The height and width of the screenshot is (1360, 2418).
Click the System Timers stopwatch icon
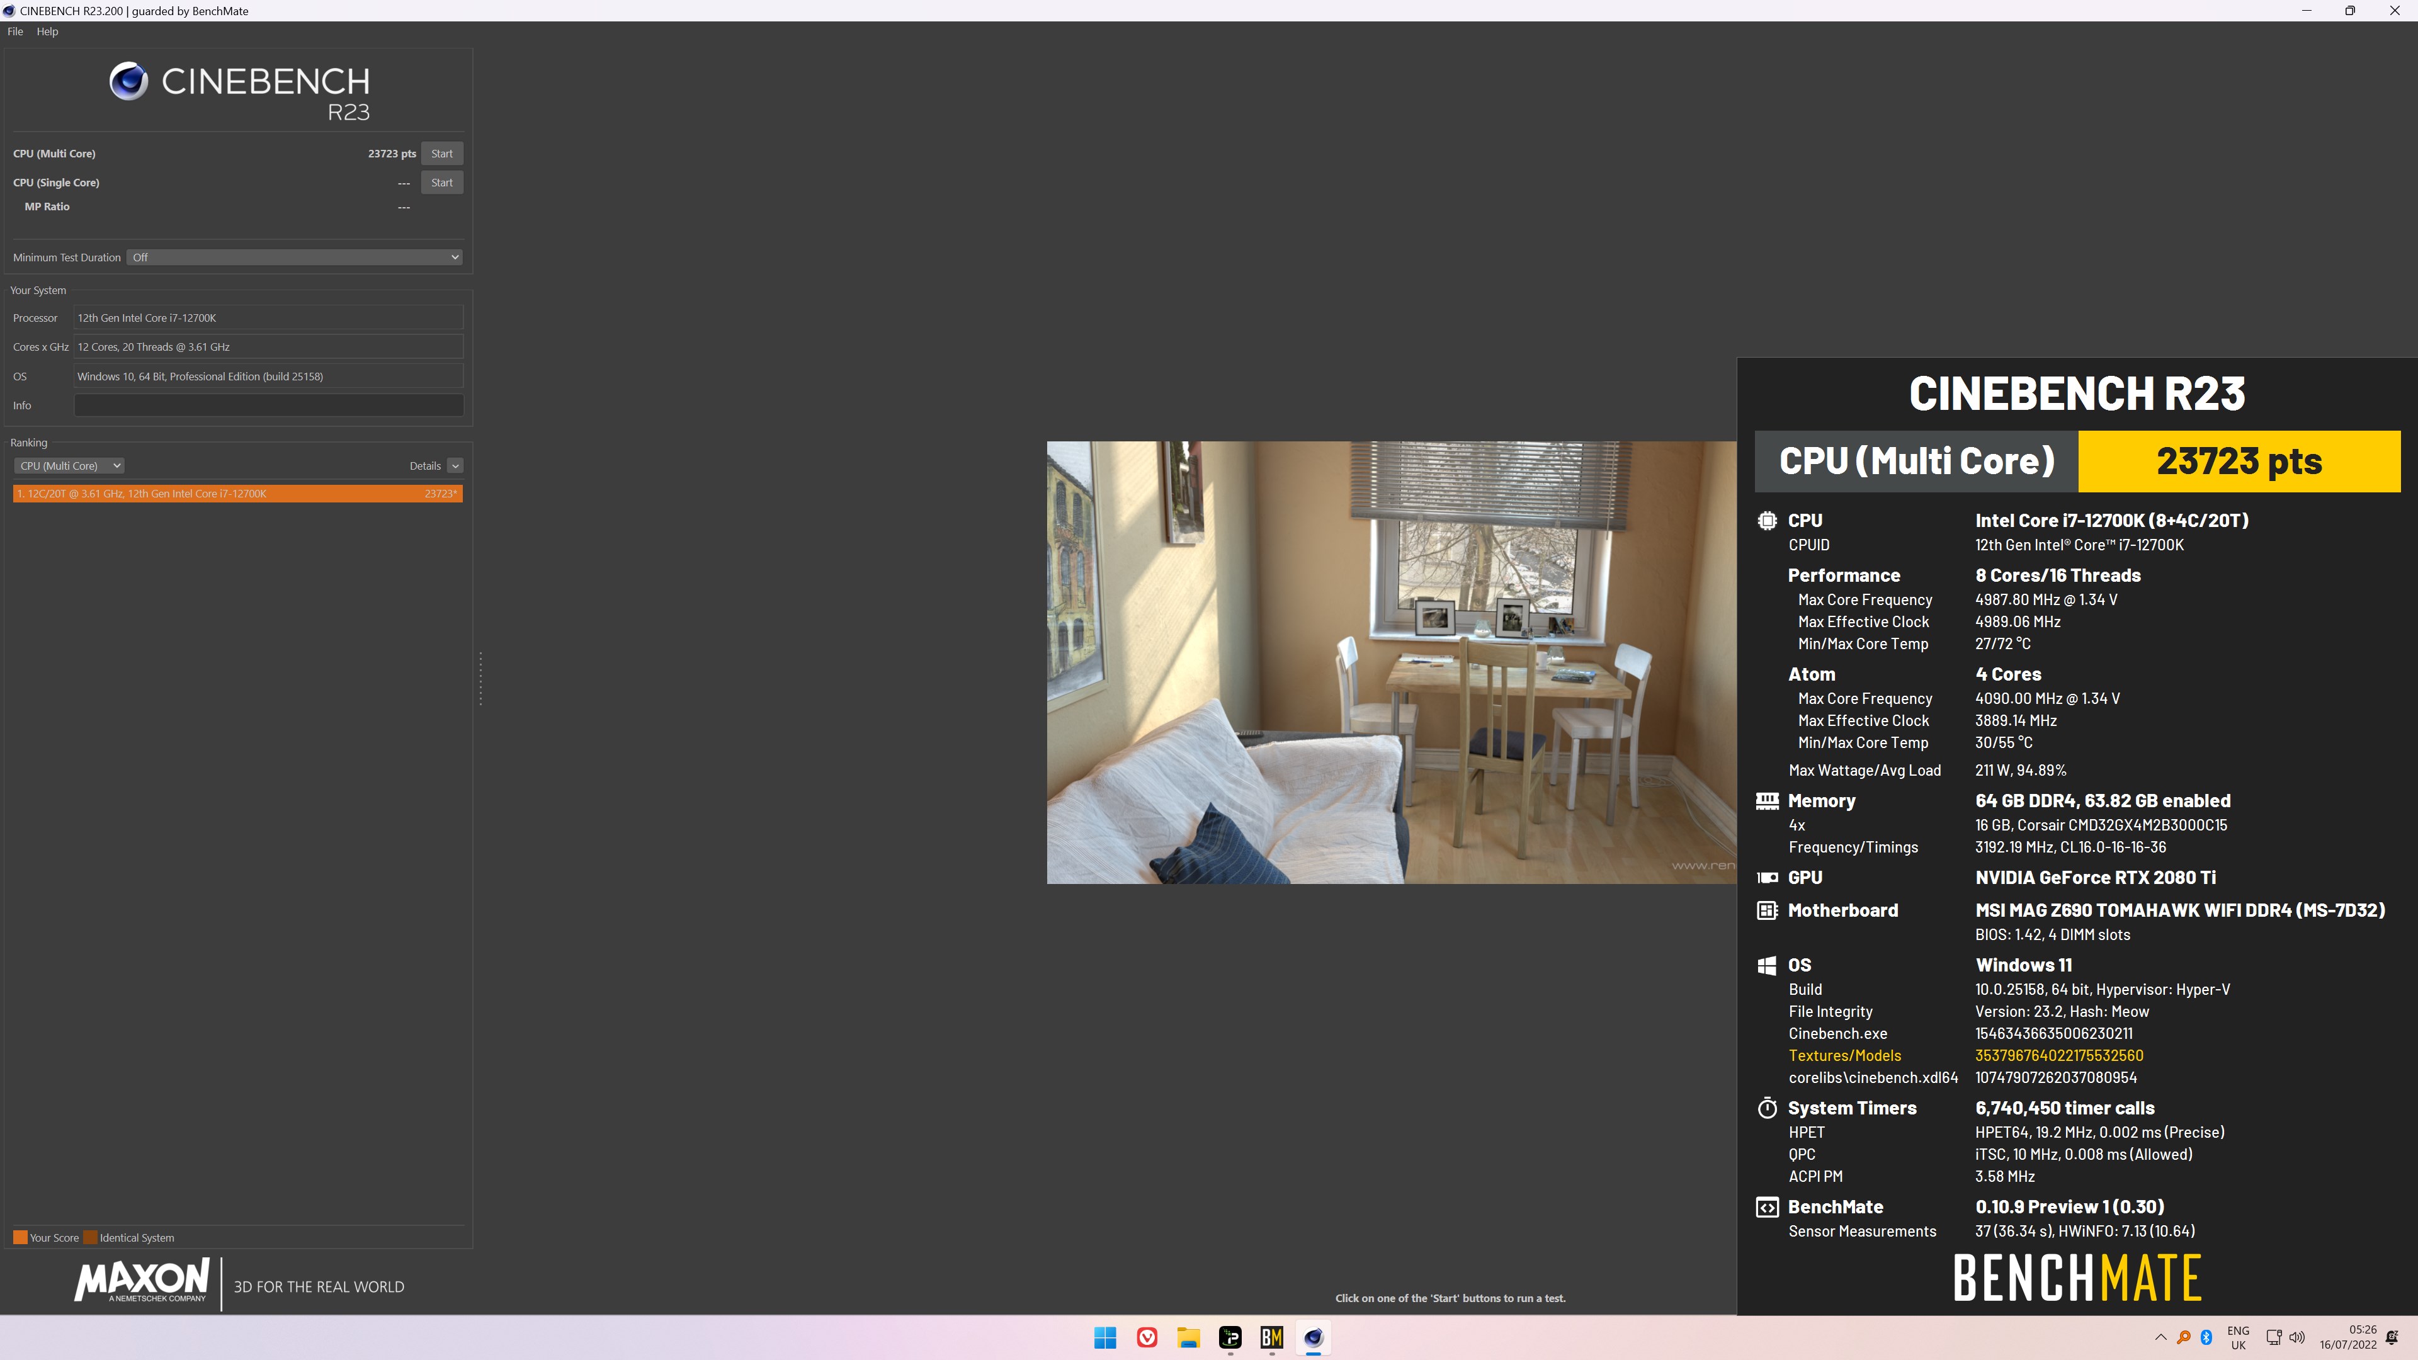pos(1766,1108)
